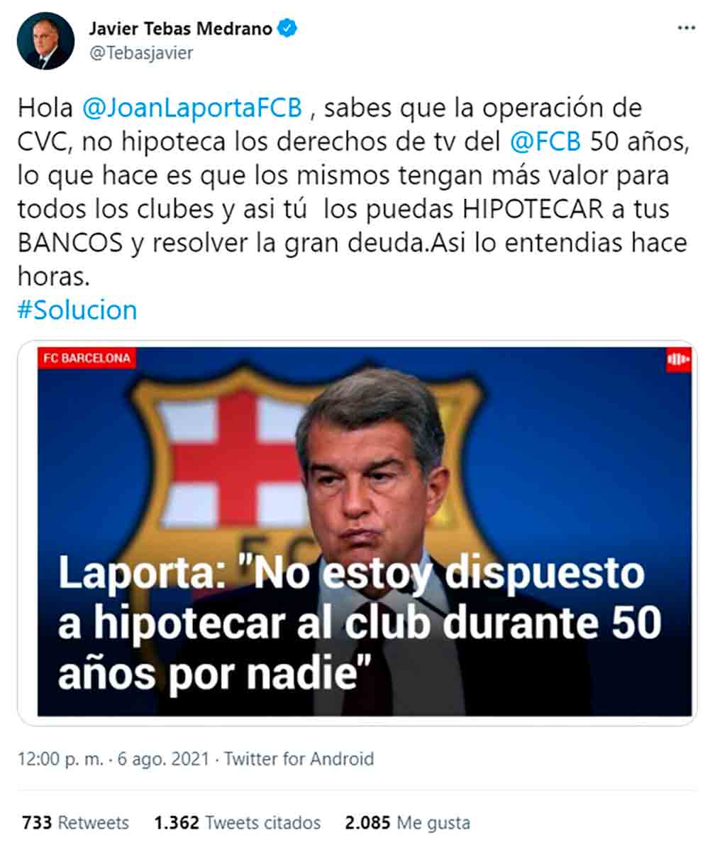Screen dimensions: 715x852
Task: Click the Laporta headline text on the card
Action: pyautogui.click(x=360, y=623)
